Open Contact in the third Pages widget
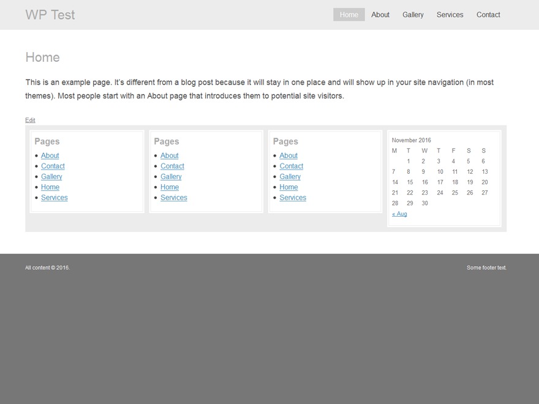The width and height of the screenshot is (539, 404). tap(291, 166)
